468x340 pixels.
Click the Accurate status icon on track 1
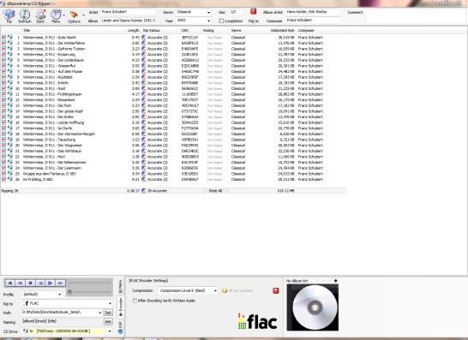[x=143, y=38]
